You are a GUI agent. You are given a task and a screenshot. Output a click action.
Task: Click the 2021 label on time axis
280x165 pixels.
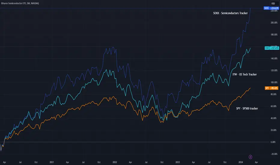tap(52, 162)
